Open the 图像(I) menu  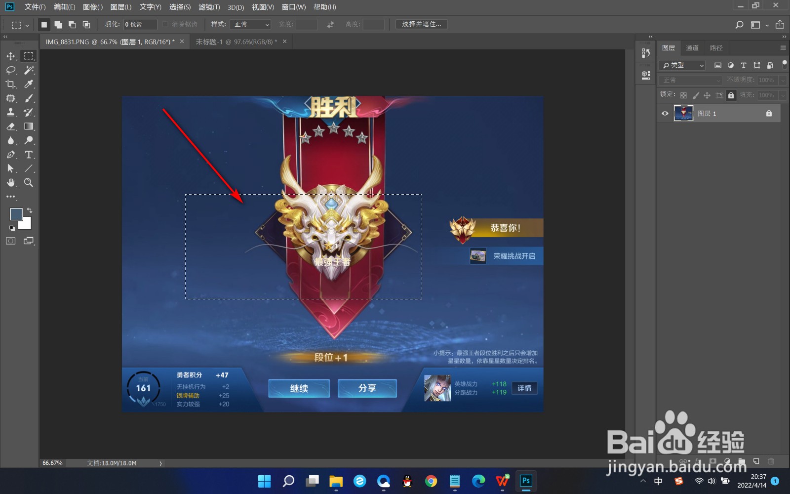click(93, 7)
